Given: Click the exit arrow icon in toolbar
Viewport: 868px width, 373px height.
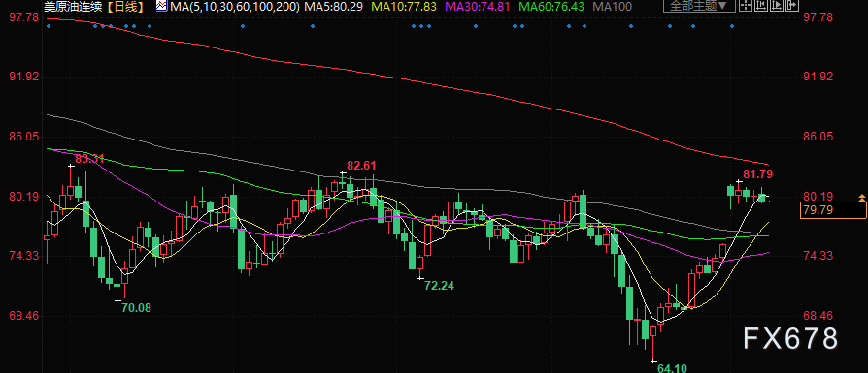Looking at the screenshot, I should point(792,5).
